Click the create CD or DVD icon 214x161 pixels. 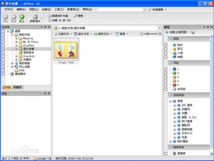50,21
